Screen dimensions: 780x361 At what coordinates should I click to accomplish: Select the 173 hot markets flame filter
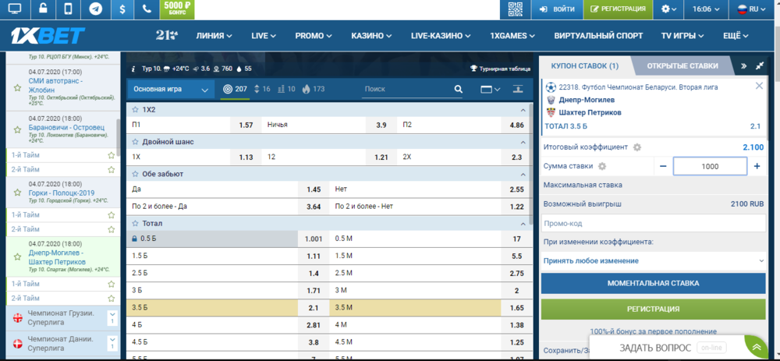314,90
